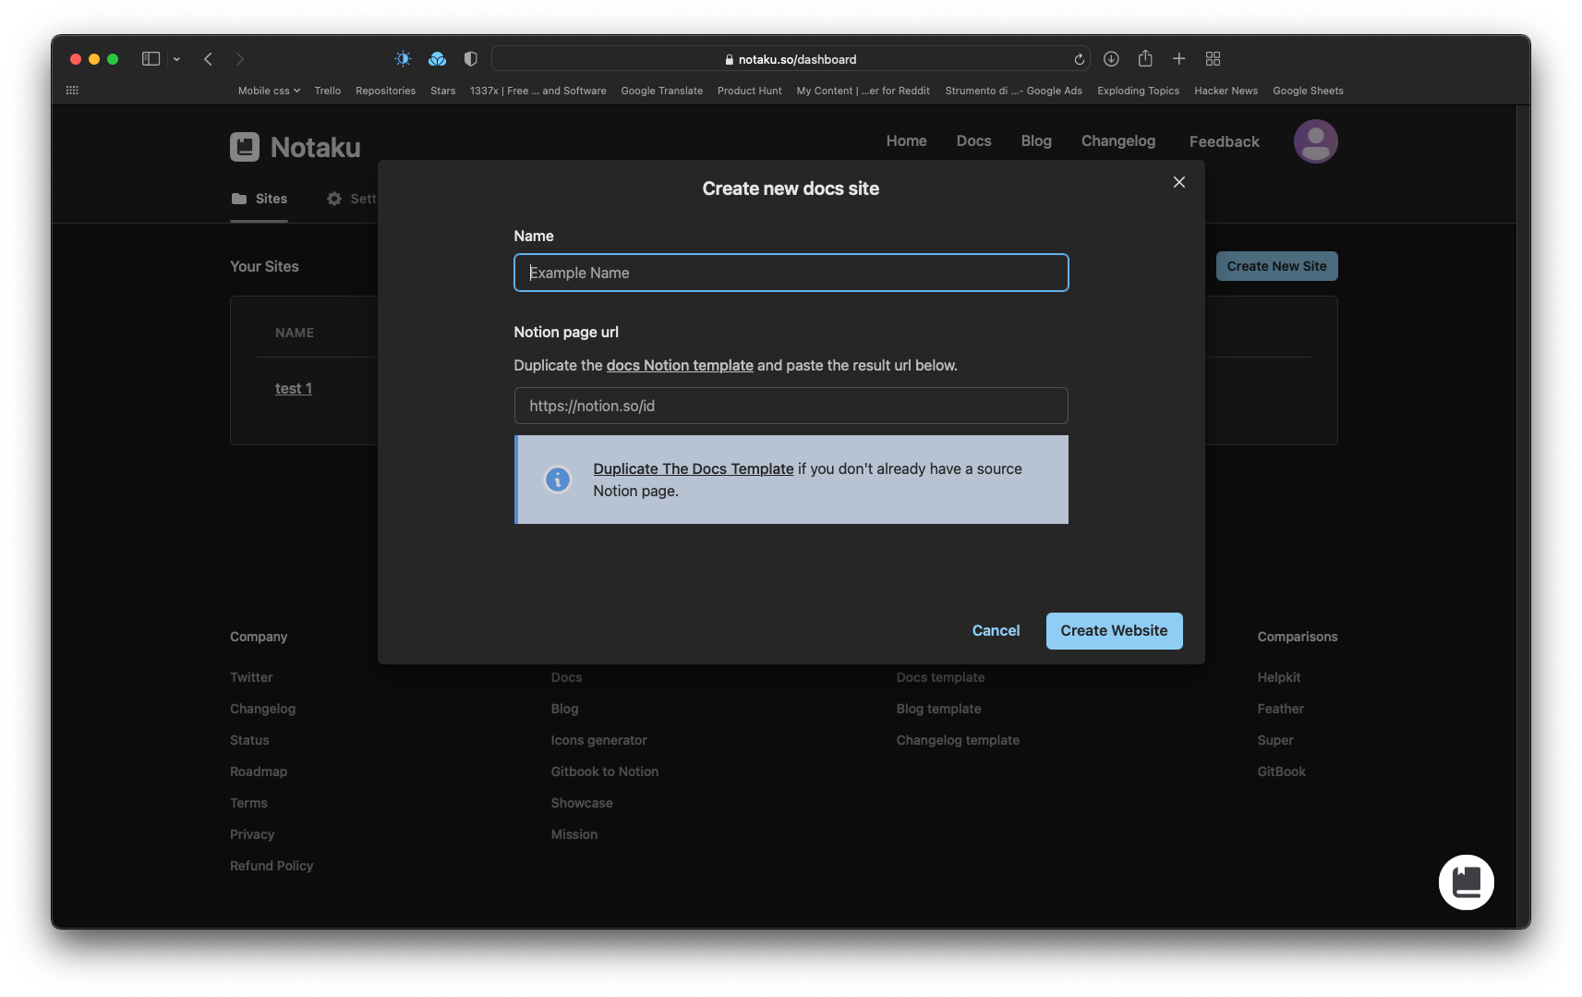This screenshot has width=1582, height=997.
Task: Click the Share icon in the toolbar
Action: [1144, 58]
